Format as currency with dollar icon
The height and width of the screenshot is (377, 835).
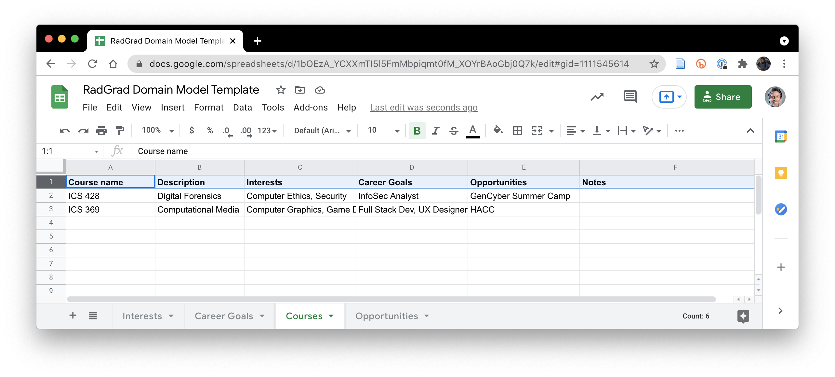pyautogui.click(x=192, y=131)
